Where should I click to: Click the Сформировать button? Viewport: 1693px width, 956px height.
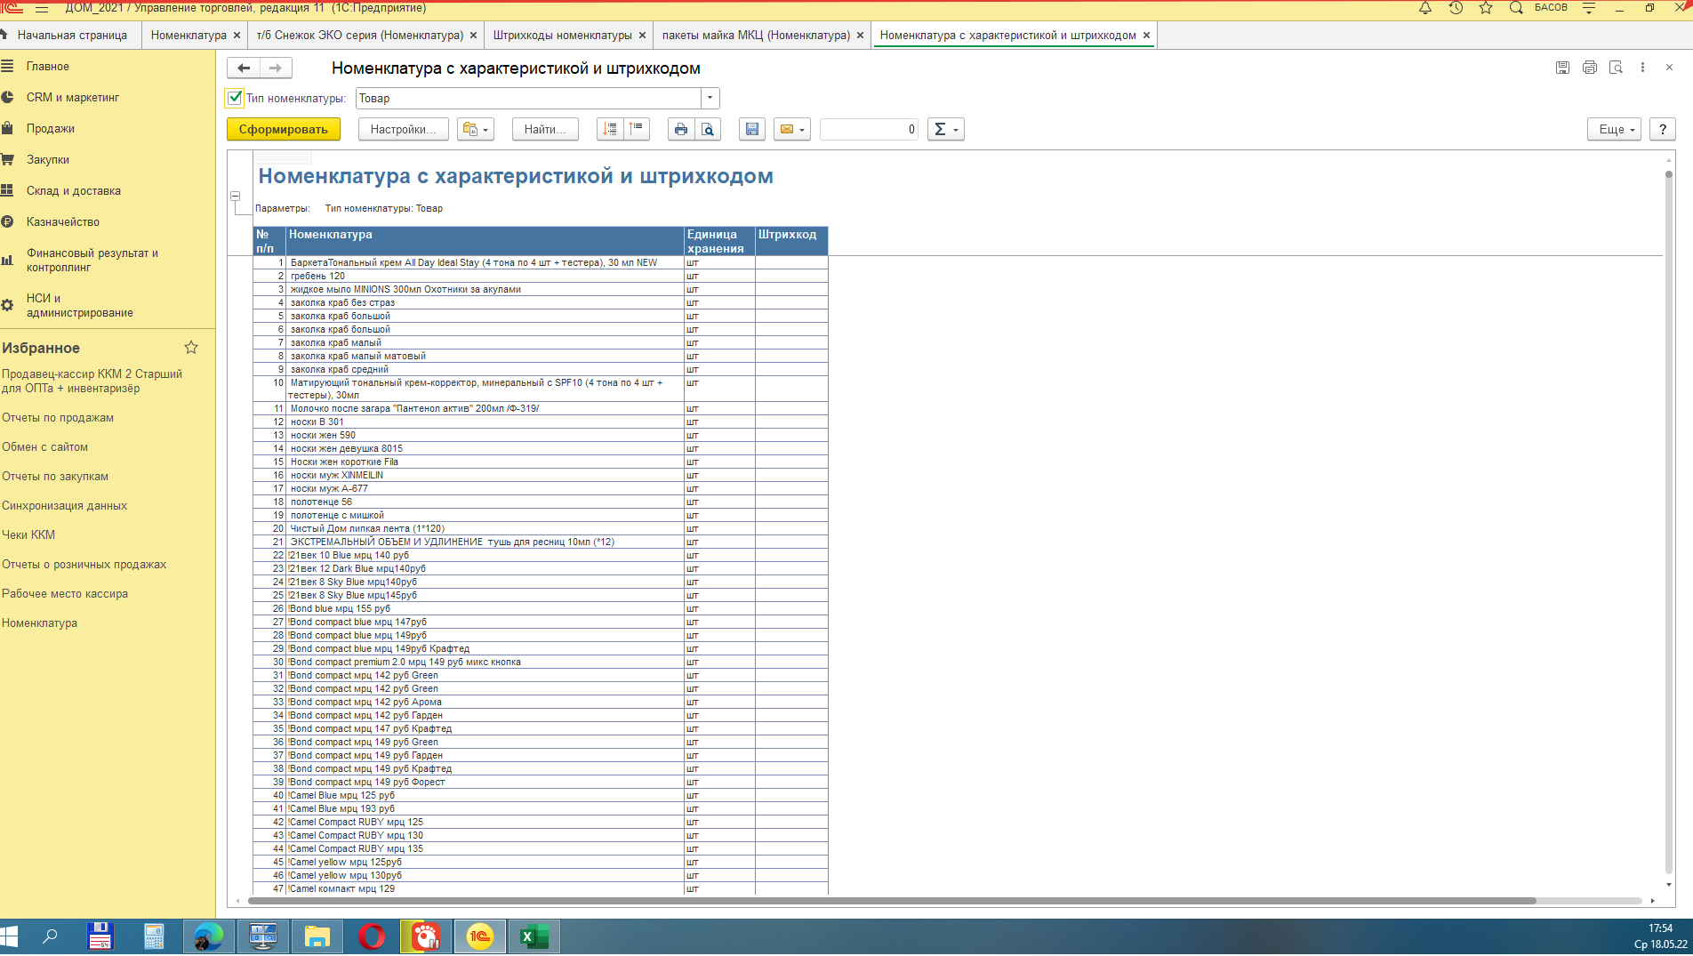tap(283, 129)
